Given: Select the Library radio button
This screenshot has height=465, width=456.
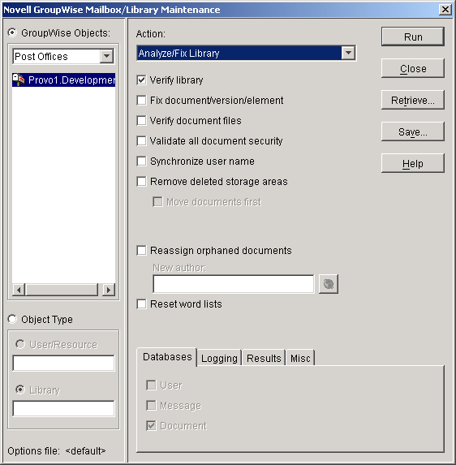Looking at the screenshot, I should click(20, 390).
